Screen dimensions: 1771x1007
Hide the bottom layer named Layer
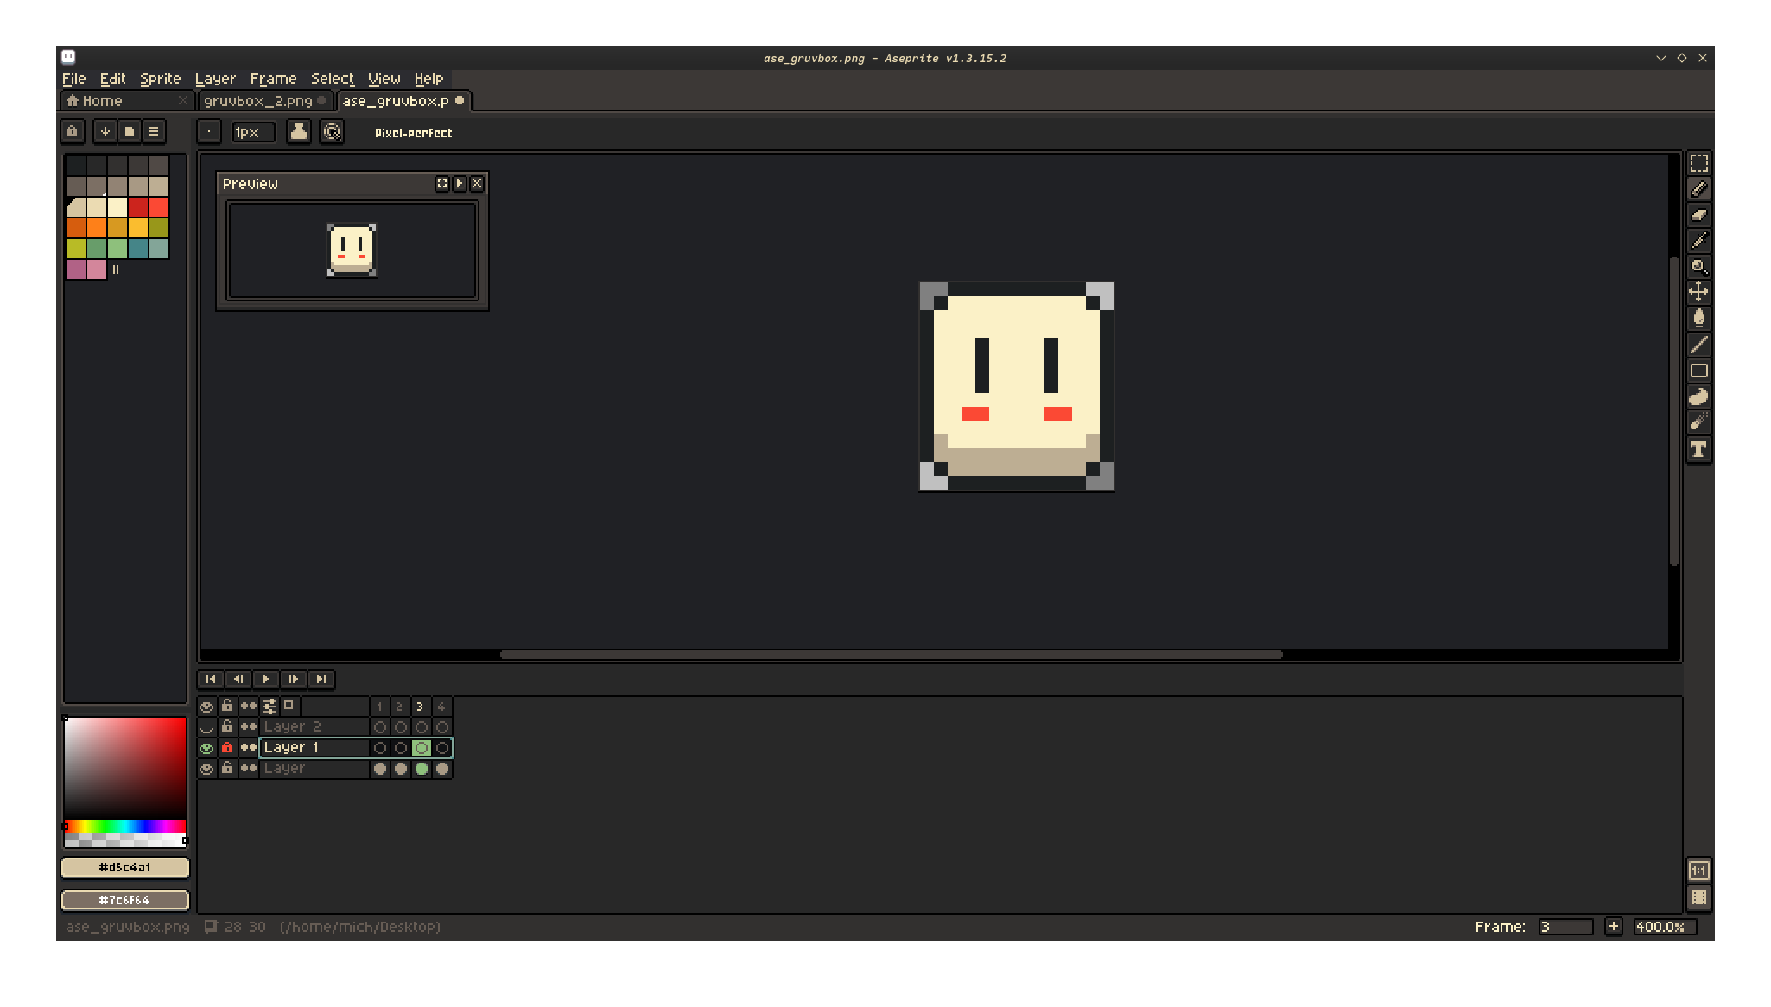206,769
